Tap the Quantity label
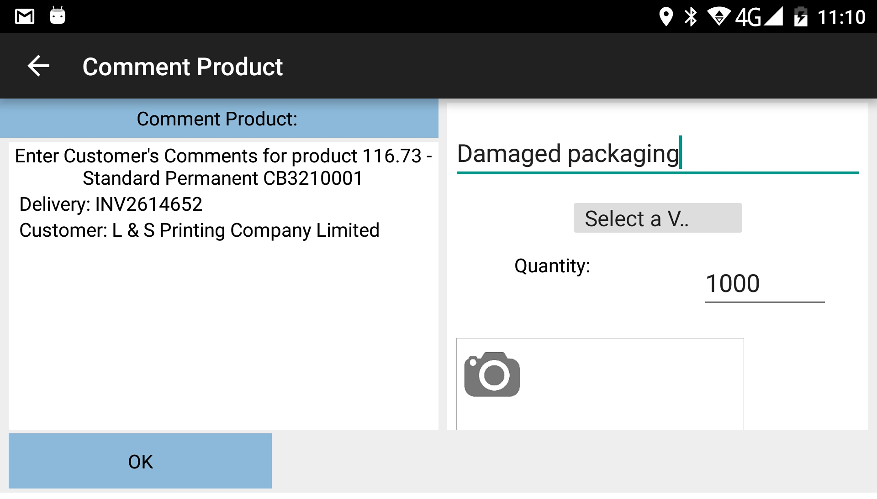 click(552, 266)
